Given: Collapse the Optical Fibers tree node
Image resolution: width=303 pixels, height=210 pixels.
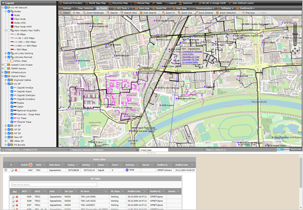Looking at the screenshot, I should (x=2, y=76).
